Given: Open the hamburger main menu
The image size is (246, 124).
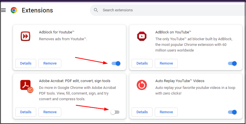Looking at the screenshot, I should tap(3, 10).
